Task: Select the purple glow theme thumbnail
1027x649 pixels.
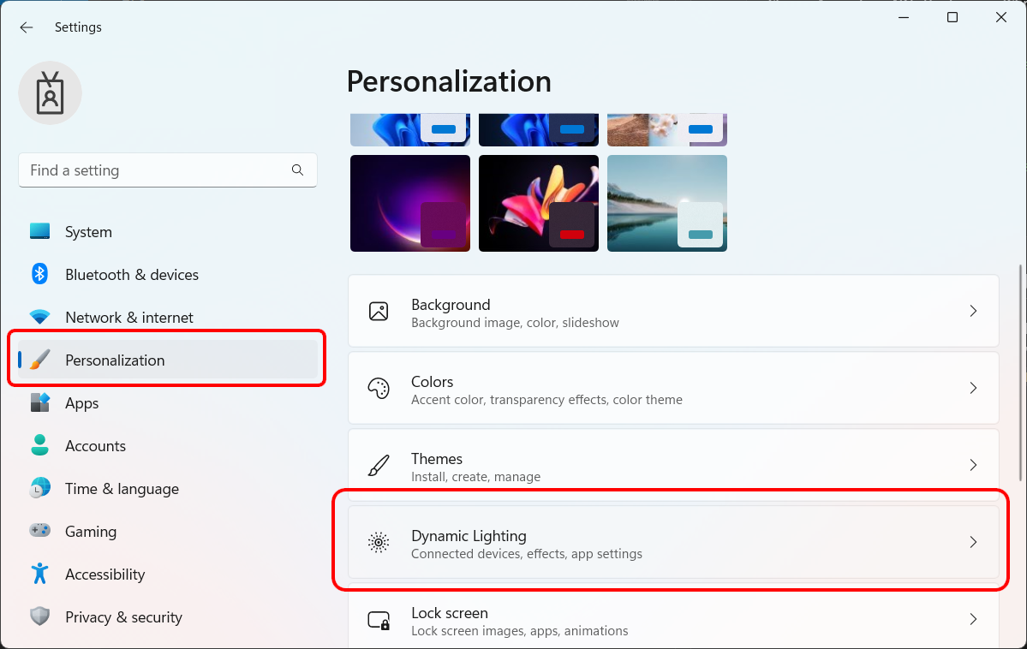Action: click(409, 203)
